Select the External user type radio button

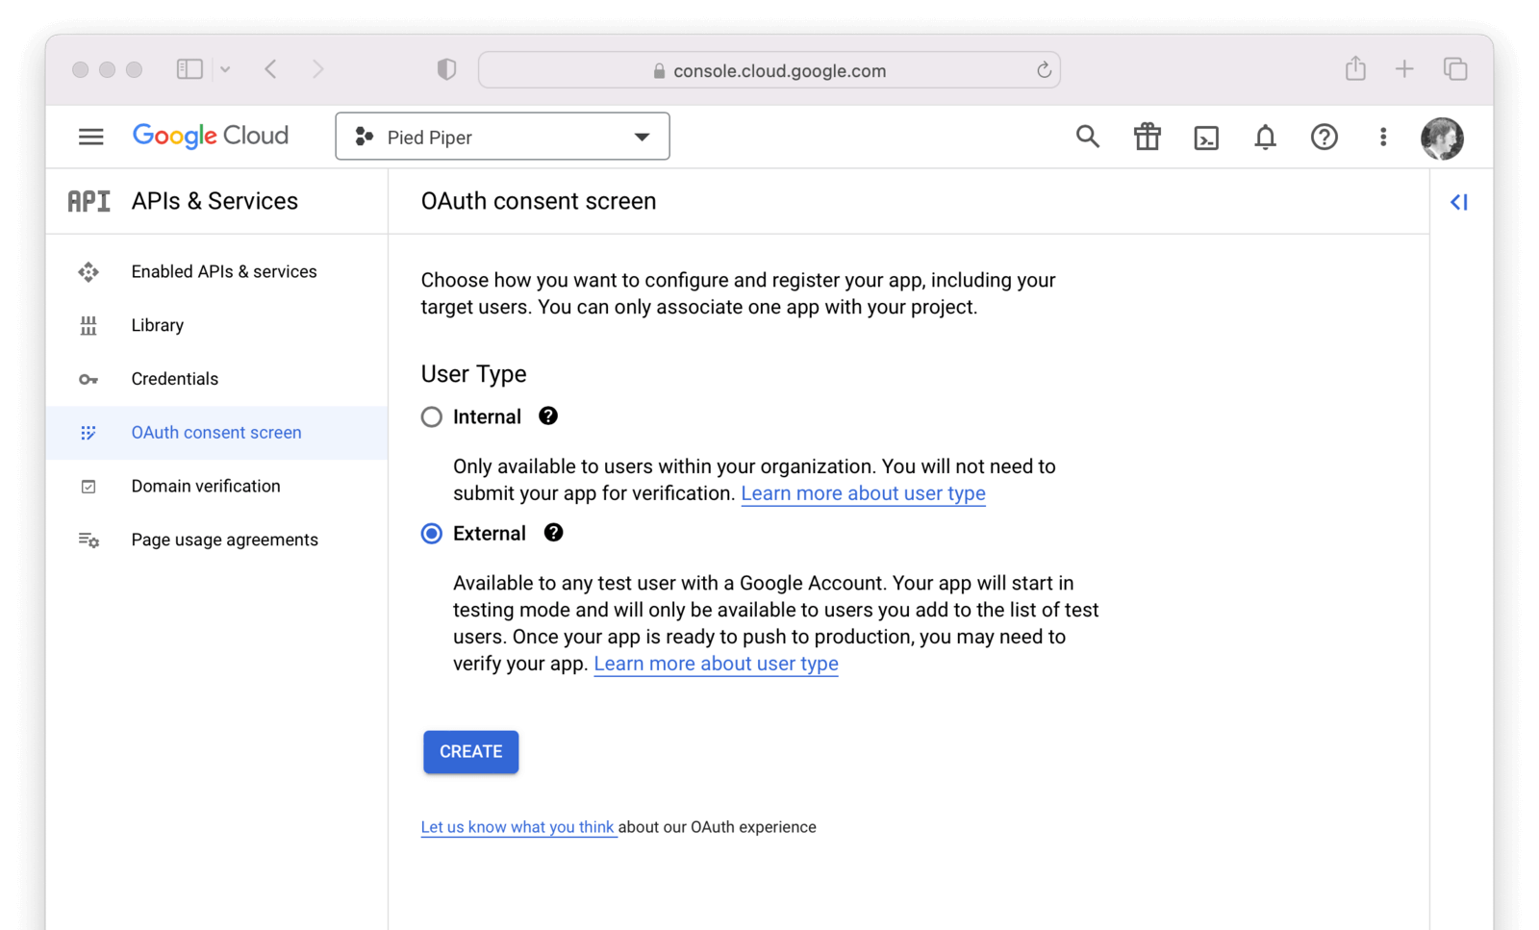coord(431,533)
